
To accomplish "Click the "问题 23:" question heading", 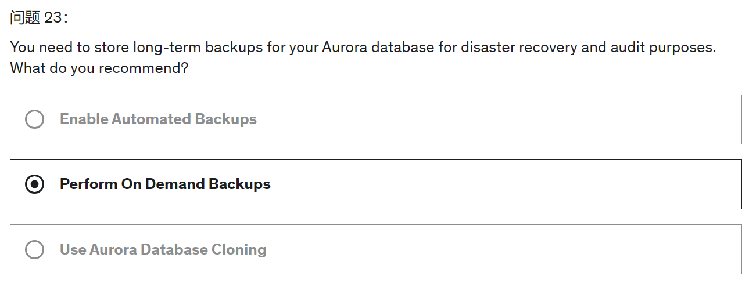I will coord(38,18).
